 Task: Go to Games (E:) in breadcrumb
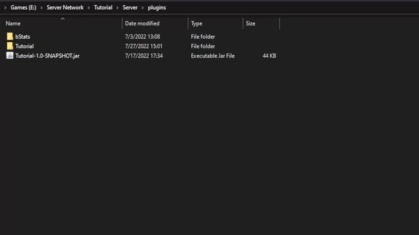coord(24,7)
